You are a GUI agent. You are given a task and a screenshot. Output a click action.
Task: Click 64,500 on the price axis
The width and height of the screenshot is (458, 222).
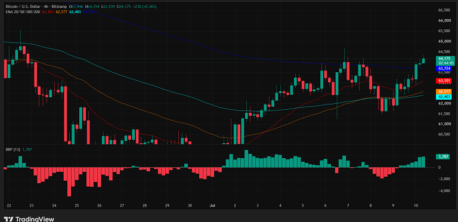click(x=444, y=52)
